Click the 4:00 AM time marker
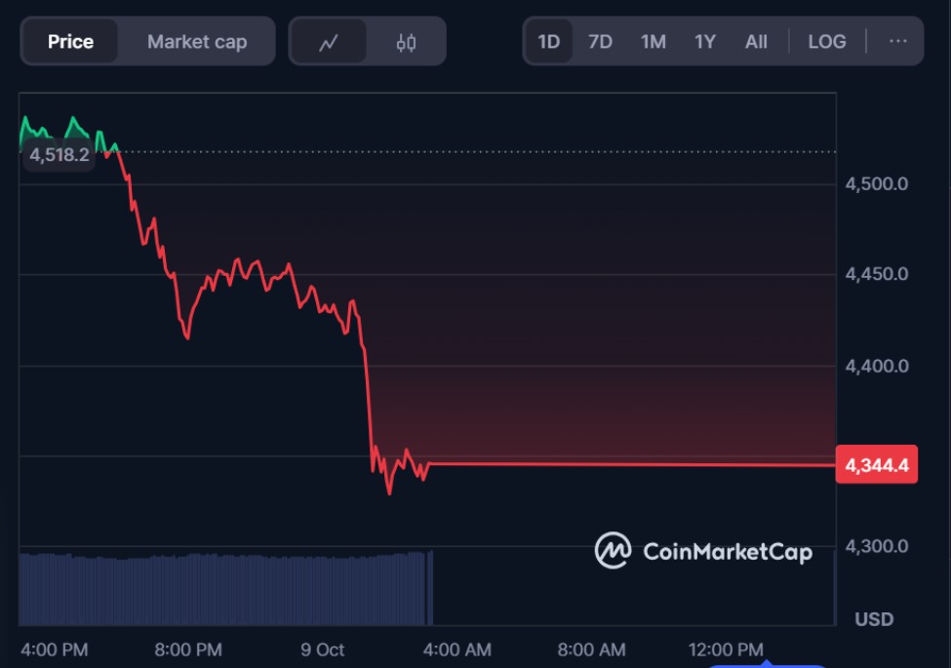 tap(457, 649)
